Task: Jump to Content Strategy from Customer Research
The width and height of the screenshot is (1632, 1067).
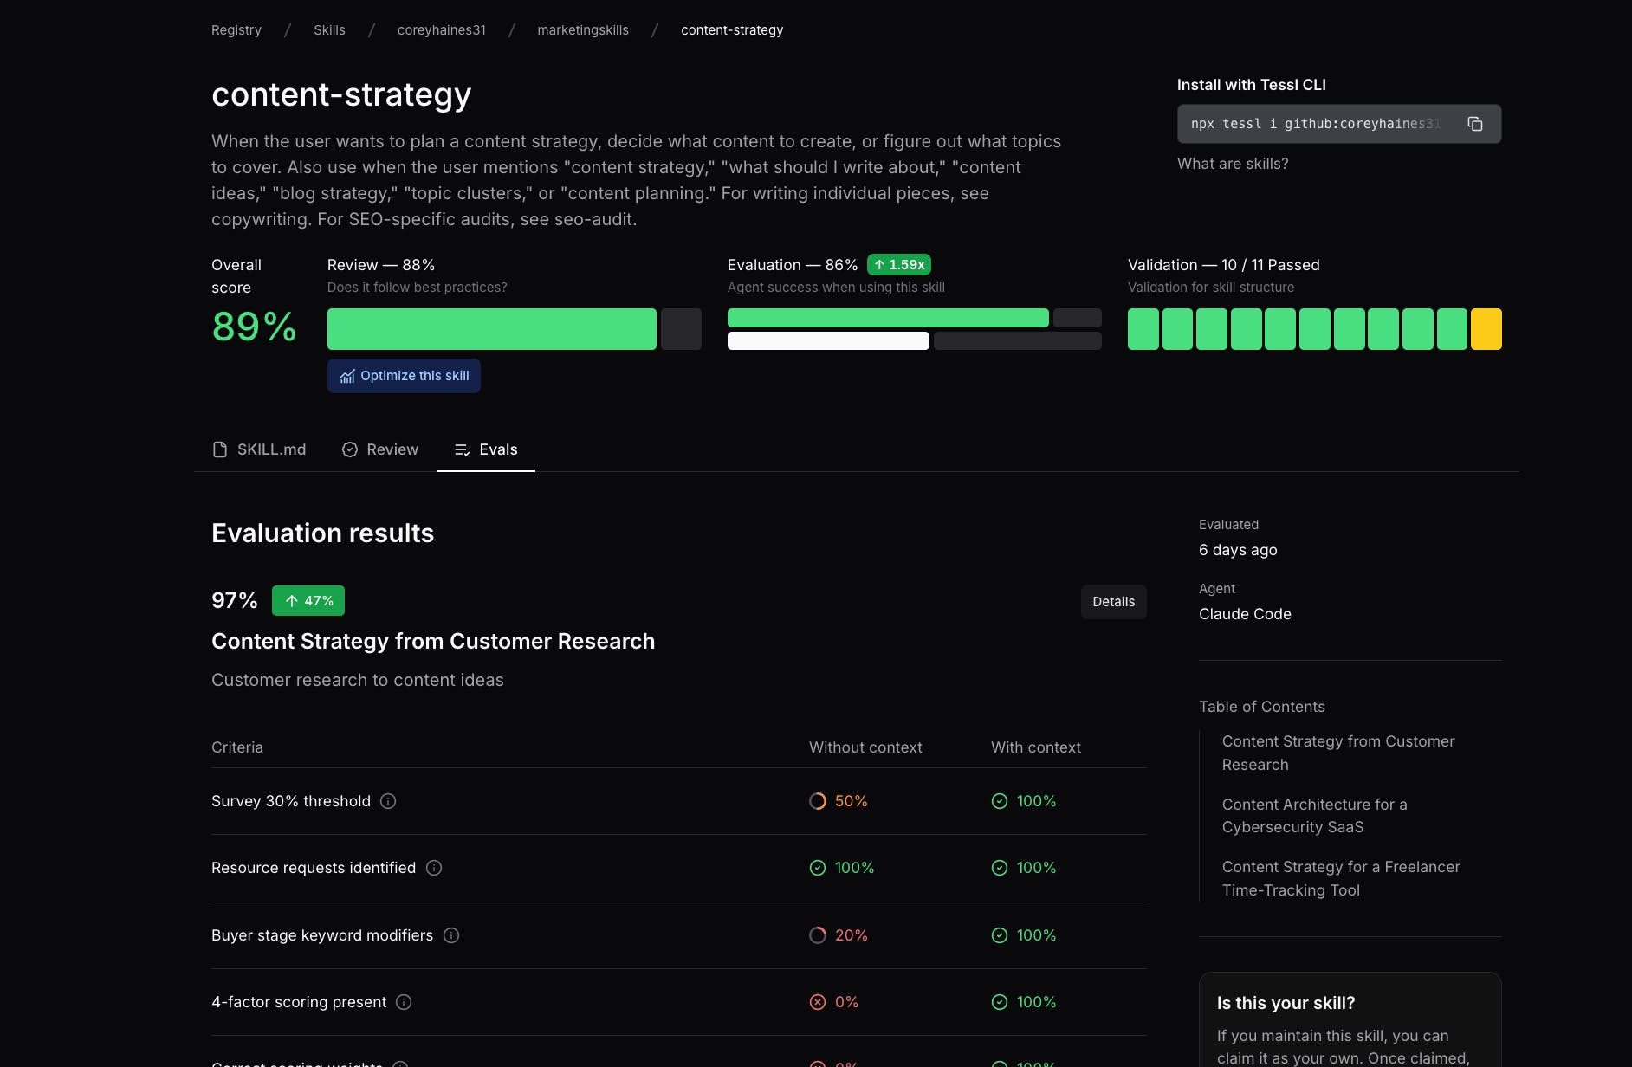Action: pos(1338,753)
